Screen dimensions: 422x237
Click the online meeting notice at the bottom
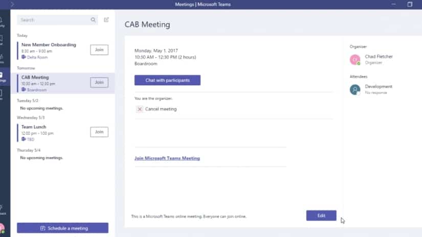pyautogui.click(x=189, y=216)
